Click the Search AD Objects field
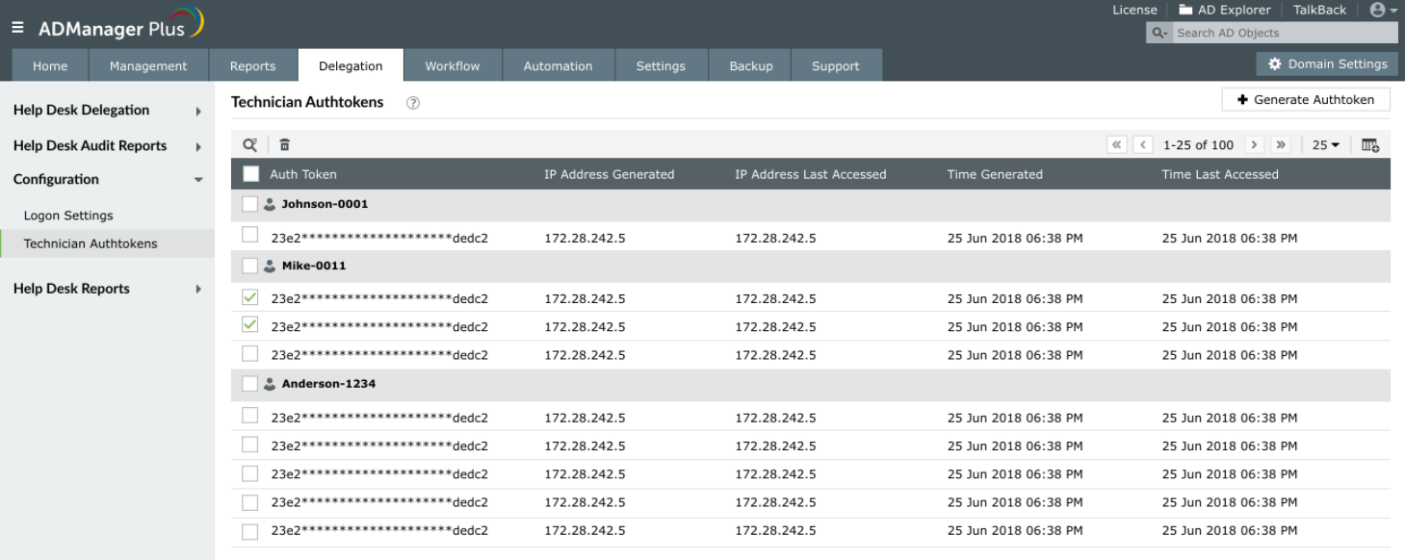 pyautogui.click(x=1283, y=33)
